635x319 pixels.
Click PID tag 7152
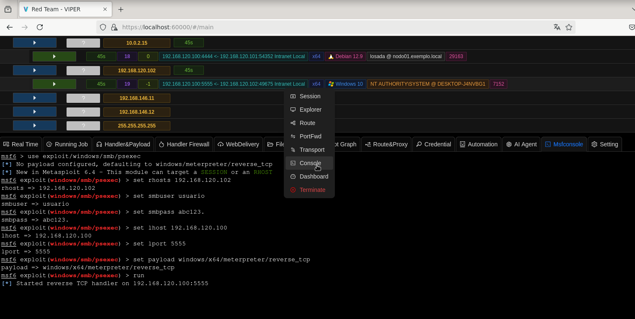point(499,84)
